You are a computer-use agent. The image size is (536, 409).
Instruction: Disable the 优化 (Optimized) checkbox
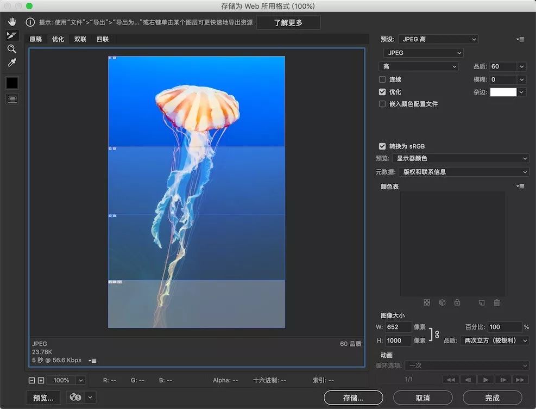coord(382,91)
